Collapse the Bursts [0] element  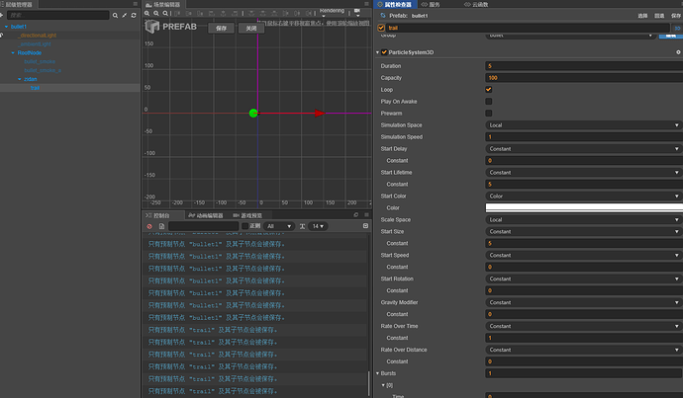[383, 385]
